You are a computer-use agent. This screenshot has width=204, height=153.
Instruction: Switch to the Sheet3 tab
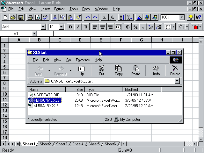62,144
